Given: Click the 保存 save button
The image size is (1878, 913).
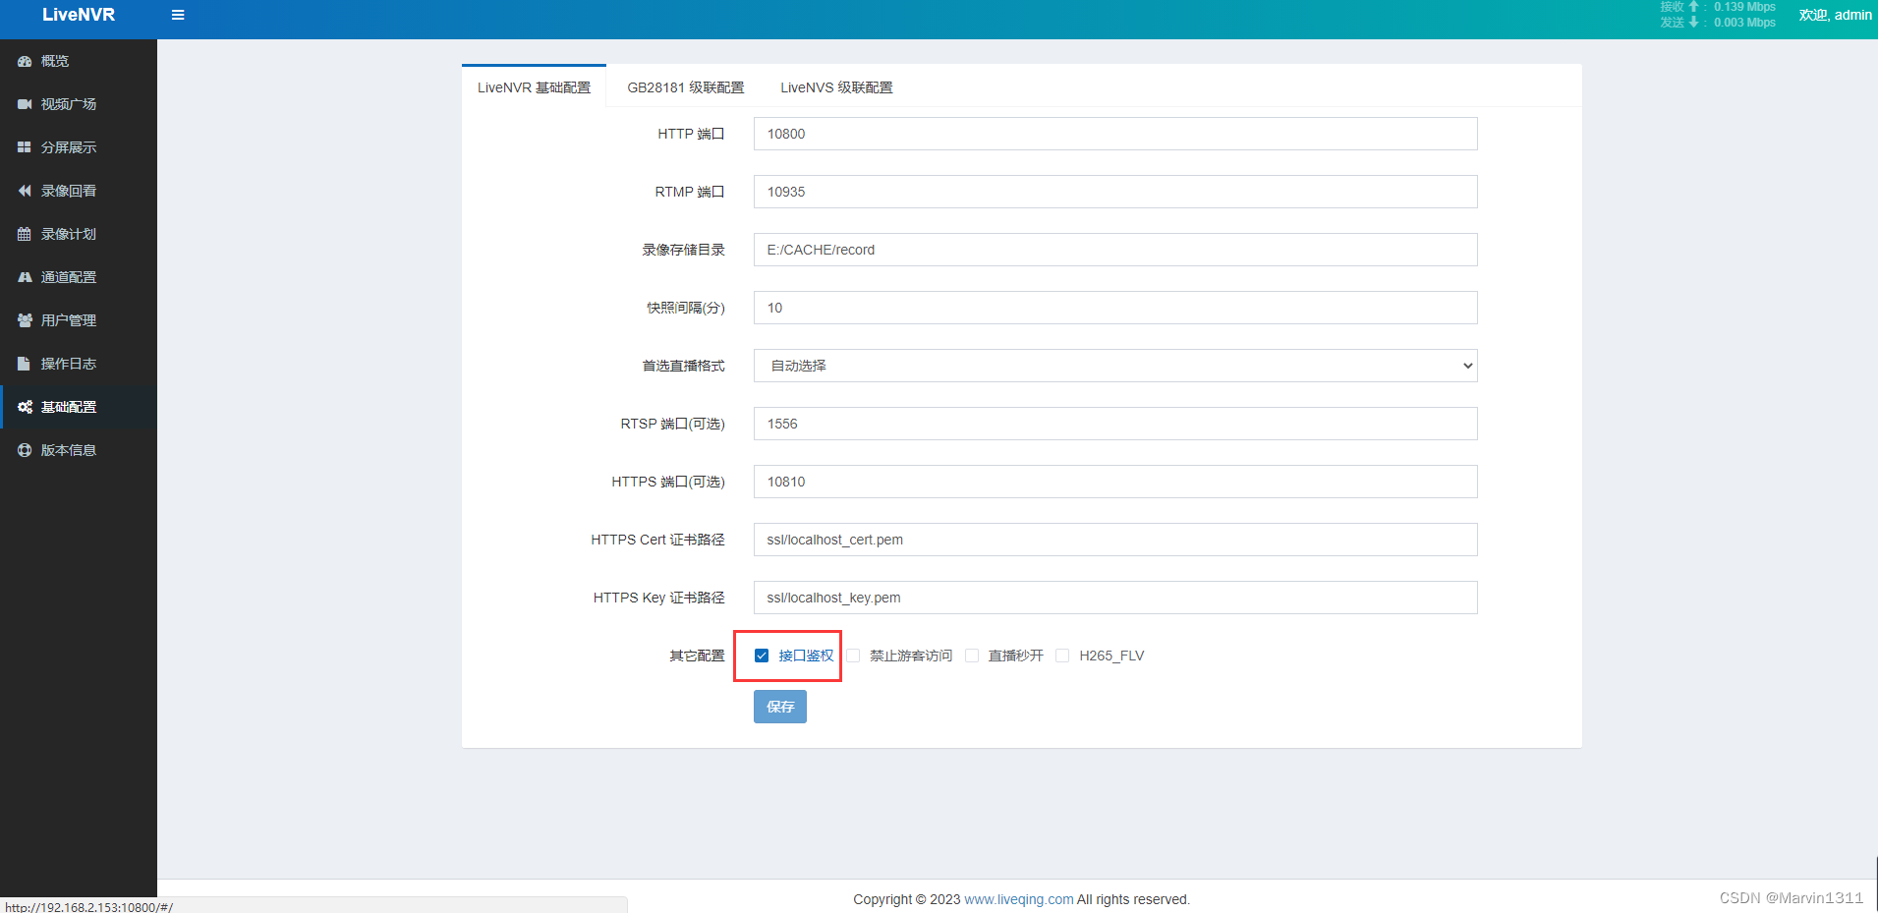Looking at the screenshot, I should [780, 707].
